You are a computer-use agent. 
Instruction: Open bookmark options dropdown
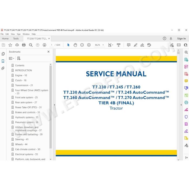pyautogui.click(x=12, y=58)
